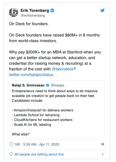Open the @balajis handle
116x162 pixels.
coord(58,85)
